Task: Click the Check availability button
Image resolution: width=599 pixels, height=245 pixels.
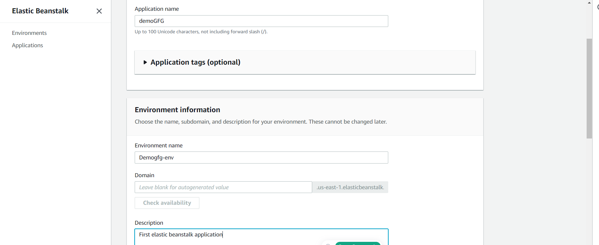Action: tap(167, 203)
